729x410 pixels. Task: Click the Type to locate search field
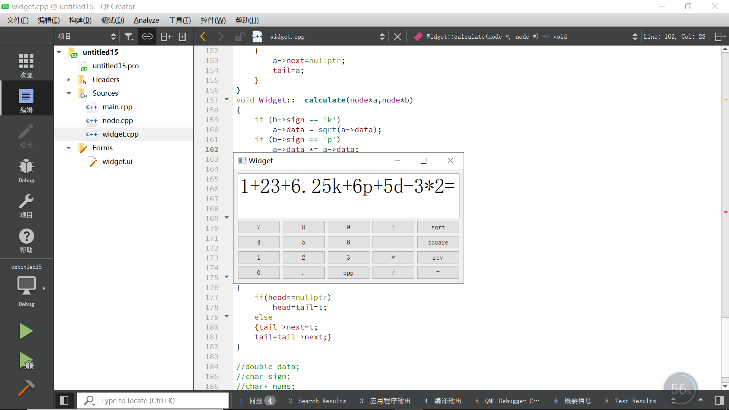(x=152, y=401)
